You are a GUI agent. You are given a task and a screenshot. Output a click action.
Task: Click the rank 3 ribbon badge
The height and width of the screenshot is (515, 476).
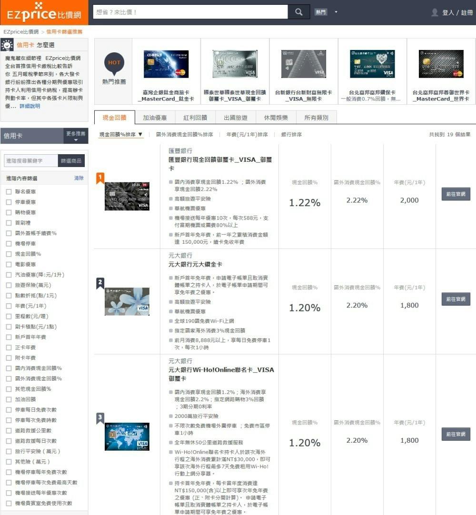click(x=100, y=418)
